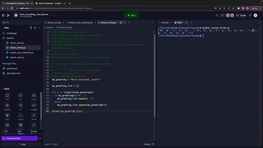
Task: Collapse the Files section
Action: [2, 28]
